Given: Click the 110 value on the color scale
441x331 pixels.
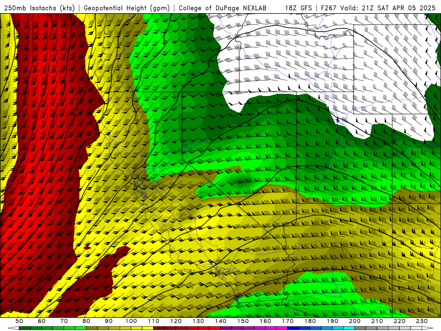Looking at the screenshot, I should click(x=154, y=321).
